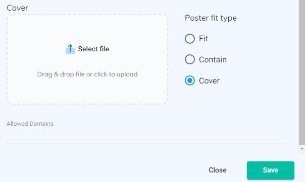The height and width of the screenshot is (182, 307).
Task: Click 'Drag & drop file or click to upload' hint
Action: point(87,74)
